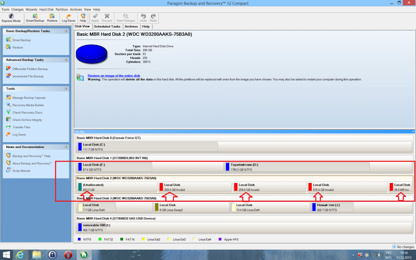Select the 259.4 GB Invalid partition
This screenshot has height=260, width=416.
coord(195,187)
